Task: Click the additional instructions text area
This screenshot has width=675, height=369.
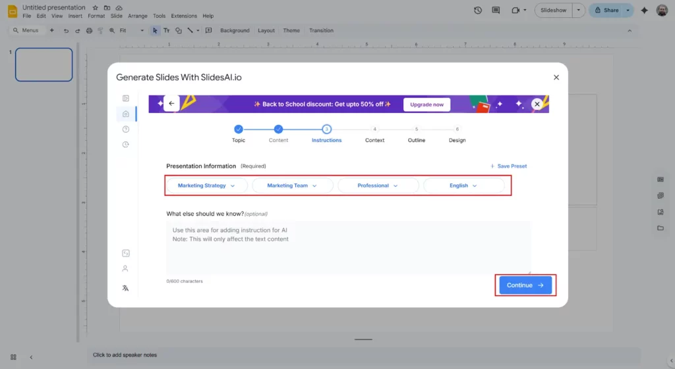Action: pos(348,247)
